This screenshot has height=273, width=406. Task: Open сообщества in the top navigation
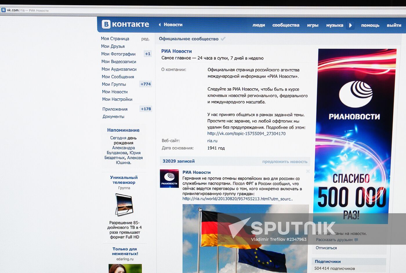click(x=286, y=25)
